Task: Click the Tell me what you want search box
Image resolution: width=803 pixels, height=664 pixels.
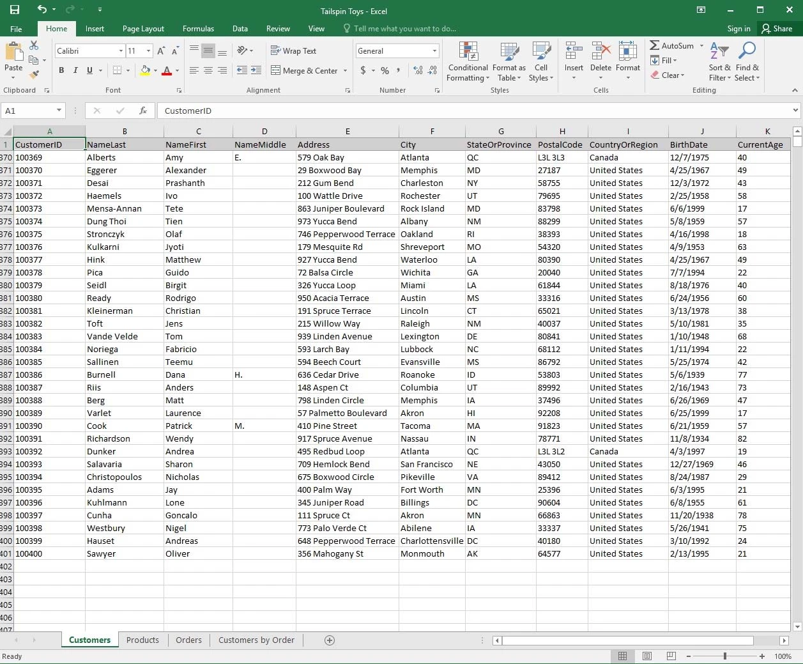Action: point(404,29)
